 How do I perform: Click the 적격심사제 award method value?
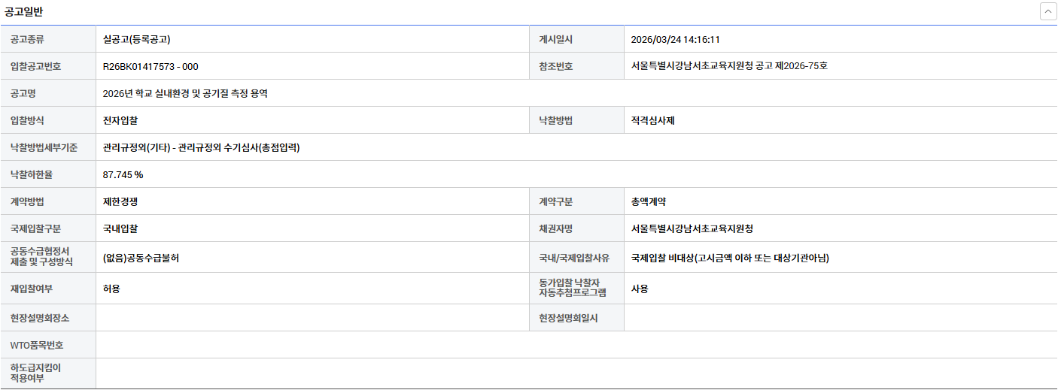653,120
